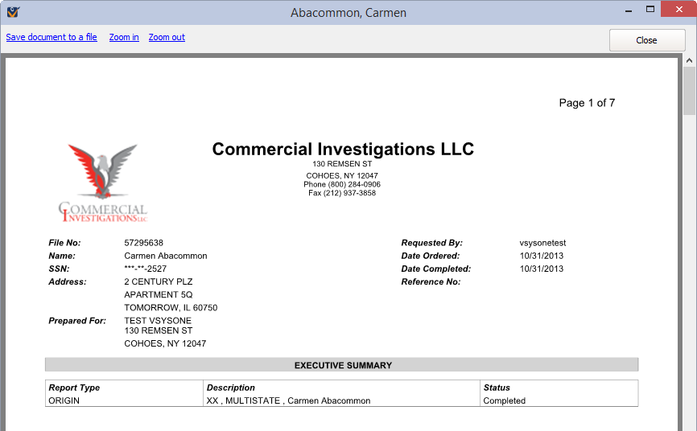Click file number 57295638
This screenshot has height=431, width=697.
click(143, 243)
